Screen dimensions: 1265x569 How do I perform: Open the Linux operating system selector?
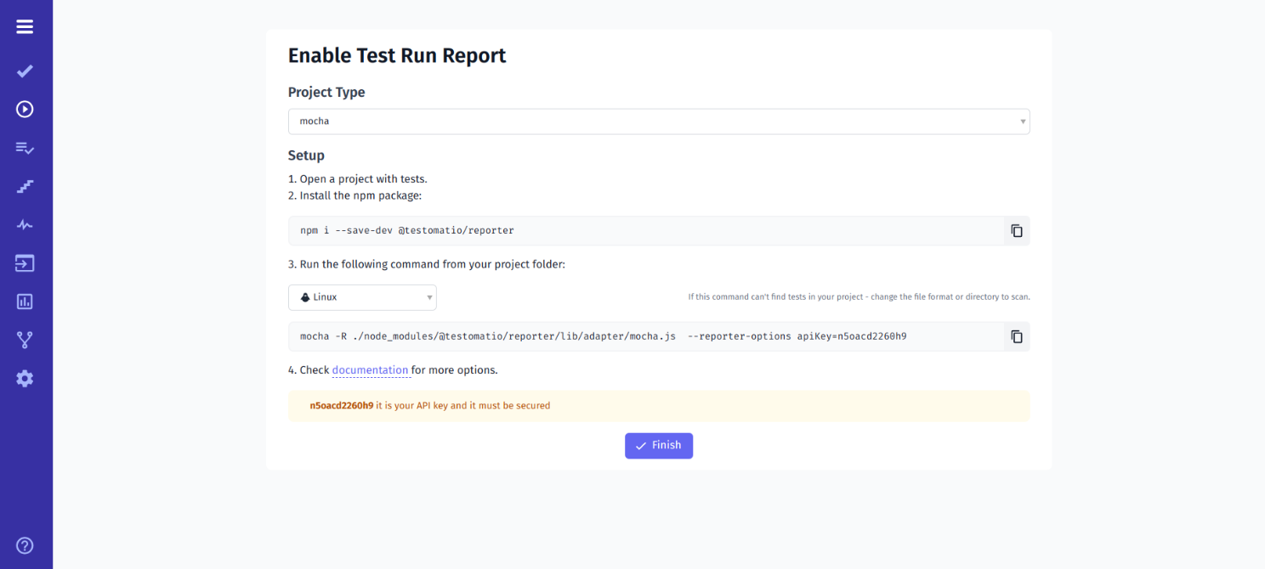point(362,297)
